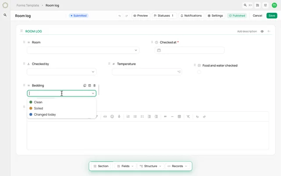281x176 pixels.
Task: Insert a block quote
Action: click(x=165, y=117)
